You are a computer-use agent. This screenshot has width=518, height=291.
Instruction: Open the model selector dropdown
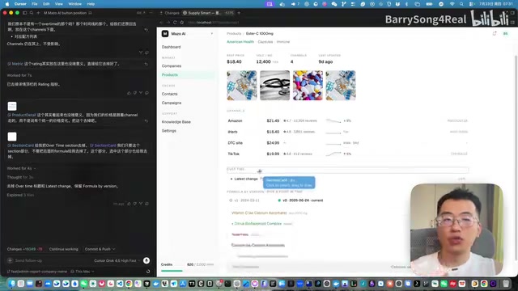[x=117, y=260]
